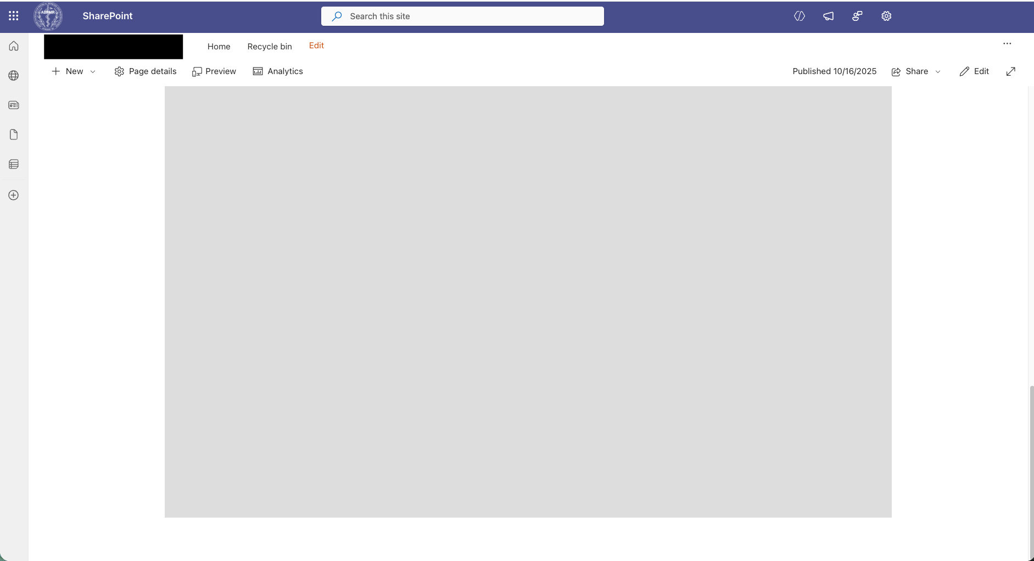Image resolution: width=1034 pixels, height=561 pixels.
Task: Open the people network icon in header
Action: [857, 16]
